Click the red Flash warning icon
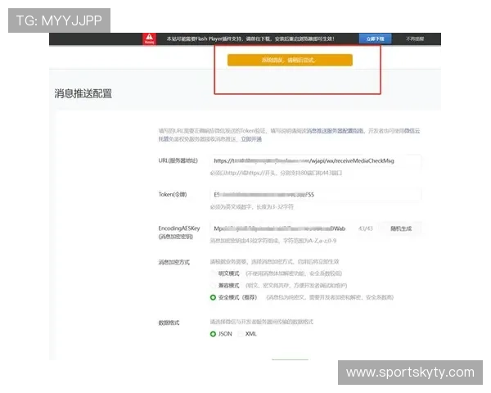Viewport: 491px width, 393px height. click(x=150, y=38)
